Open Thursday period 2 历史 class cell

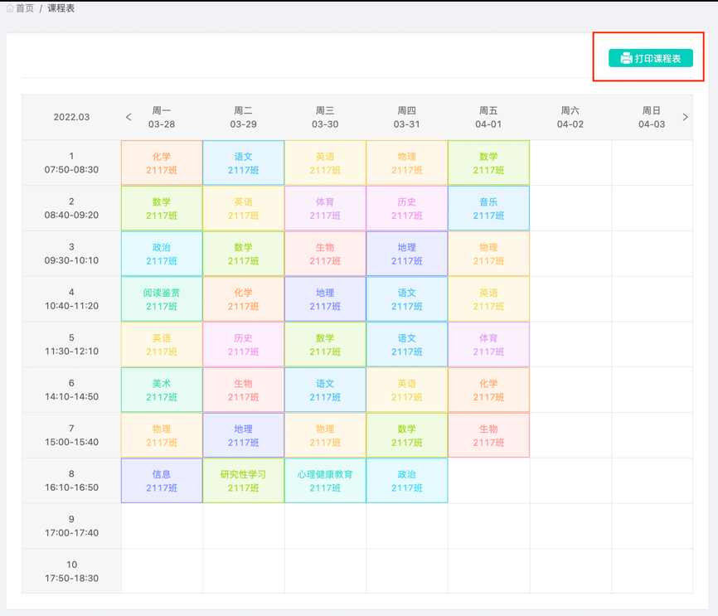(406, 208)
